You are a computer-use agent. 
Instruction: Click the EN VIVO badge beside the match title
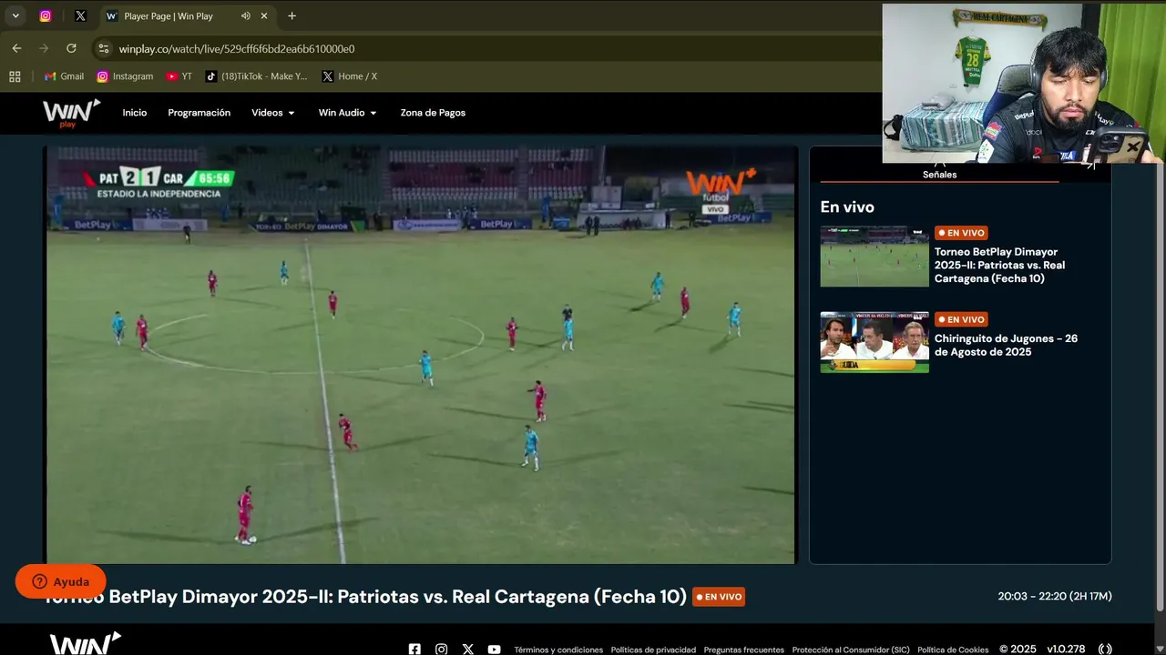point(719,597)
